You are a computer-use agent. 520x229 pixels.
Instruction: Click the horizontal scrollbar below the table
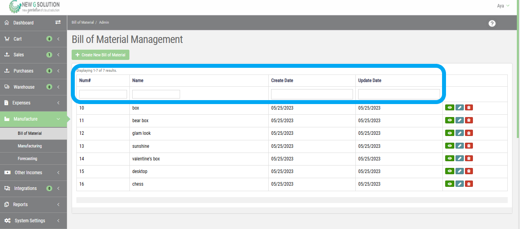pyautogui.click(x=292, y=200)
